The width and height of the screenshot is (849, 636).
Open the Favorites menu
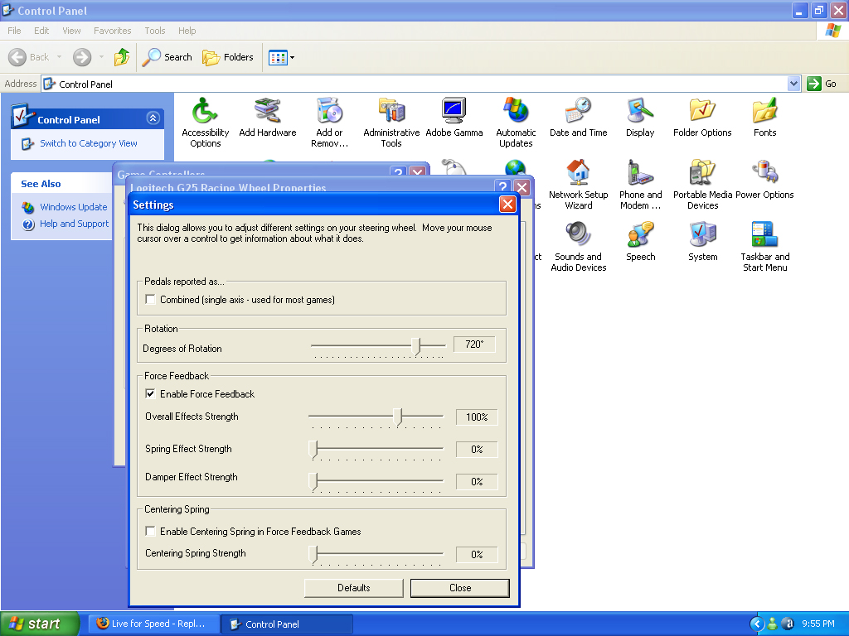click(113, 31)
